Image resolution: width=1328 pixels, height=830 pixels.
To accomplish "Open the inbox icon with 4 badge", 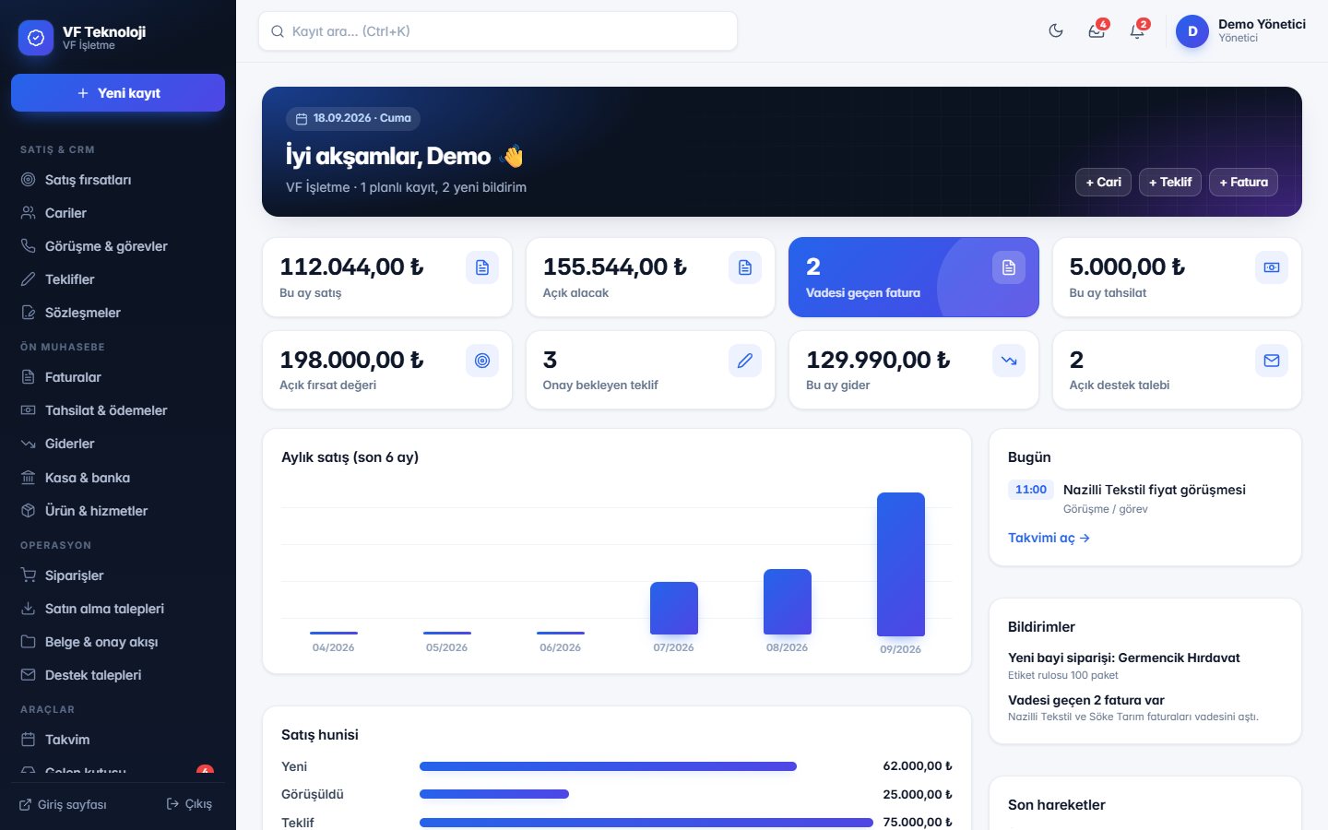I will coord(1097,30).
